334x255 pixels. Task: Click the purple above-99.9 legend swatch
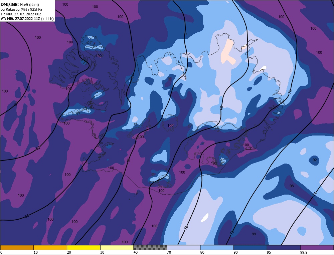point(317,248)
